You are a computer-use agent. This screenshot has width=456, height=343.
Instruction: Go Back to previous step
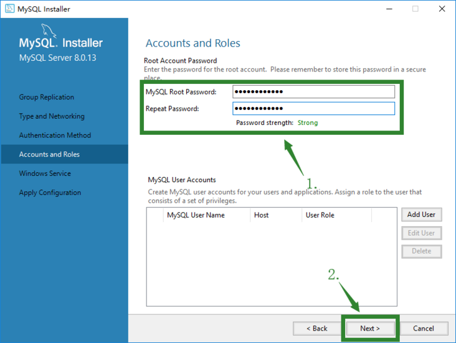[317, 329]
